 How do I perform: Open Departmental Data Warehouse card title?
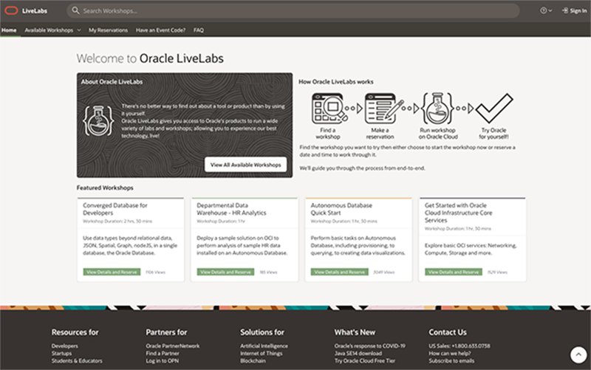click(x=231, y=209)
